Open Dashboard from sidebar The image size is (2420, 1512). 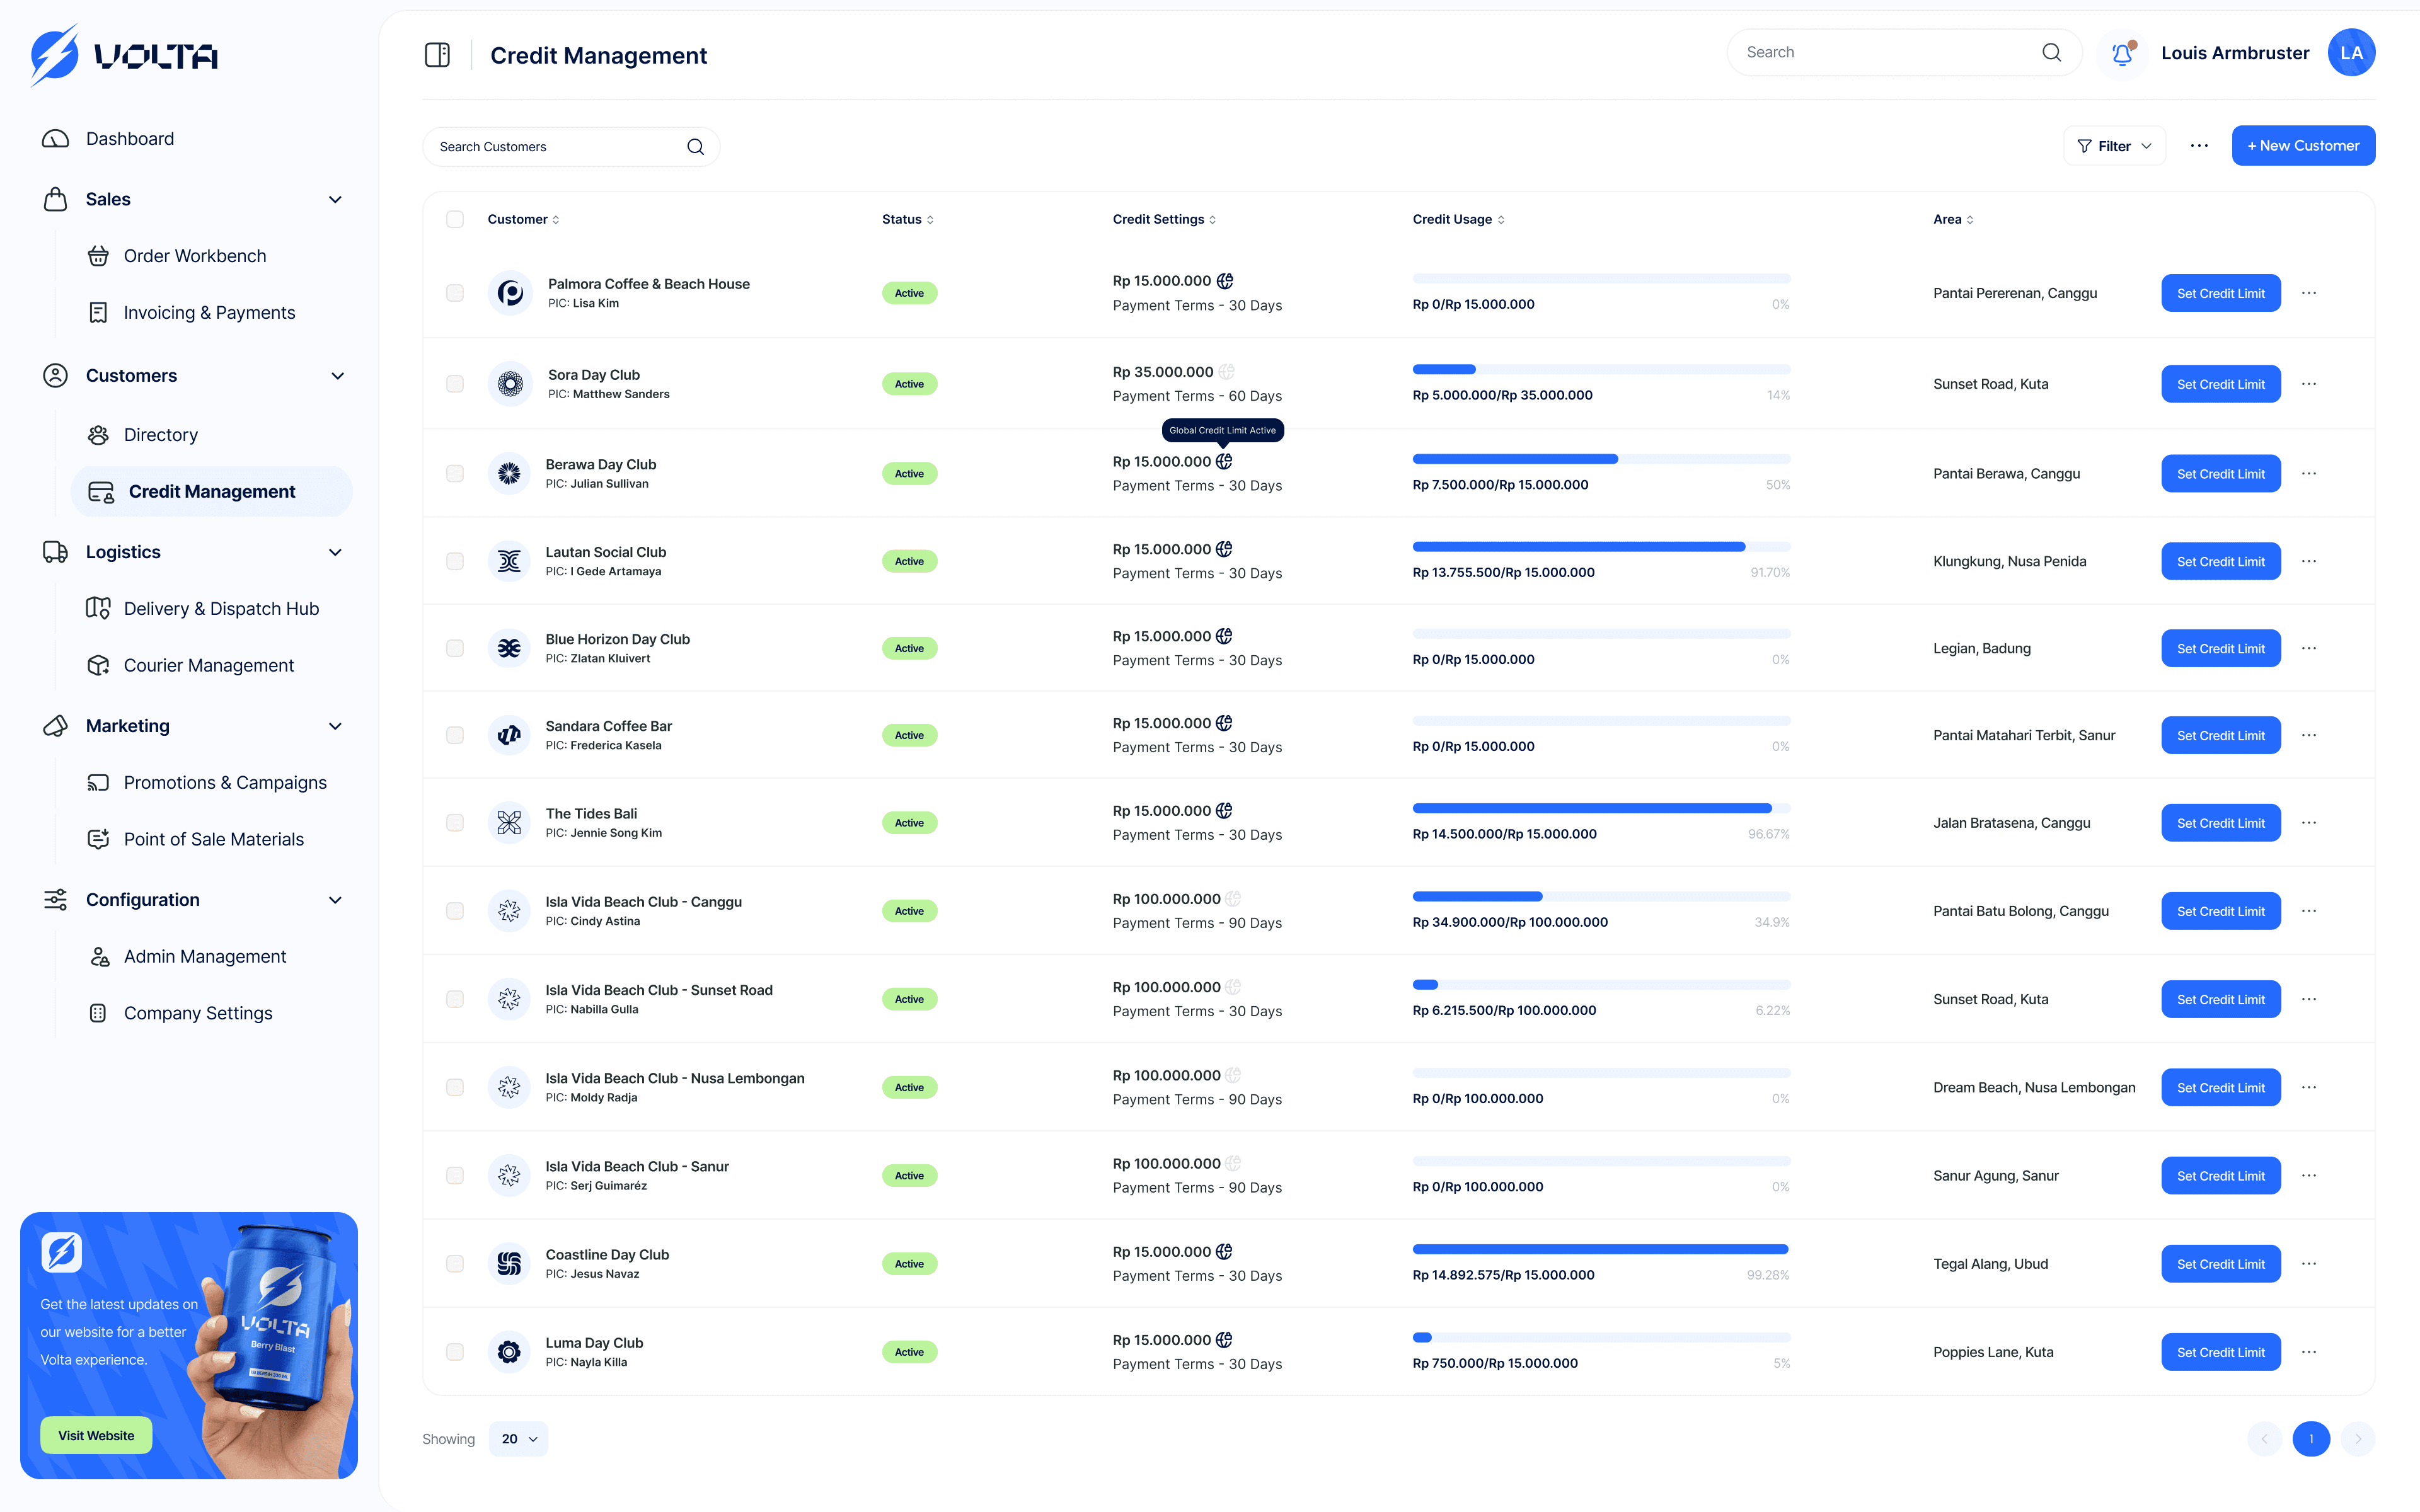tap(108, 139)
